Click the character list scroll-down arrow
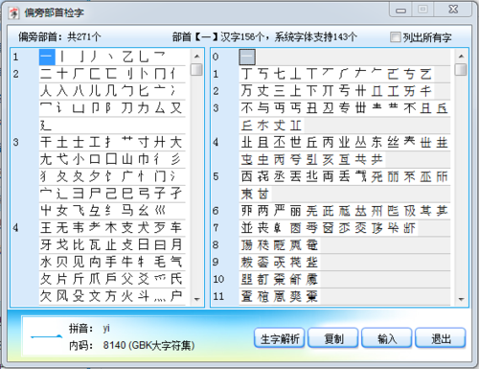 pos(461,299)
